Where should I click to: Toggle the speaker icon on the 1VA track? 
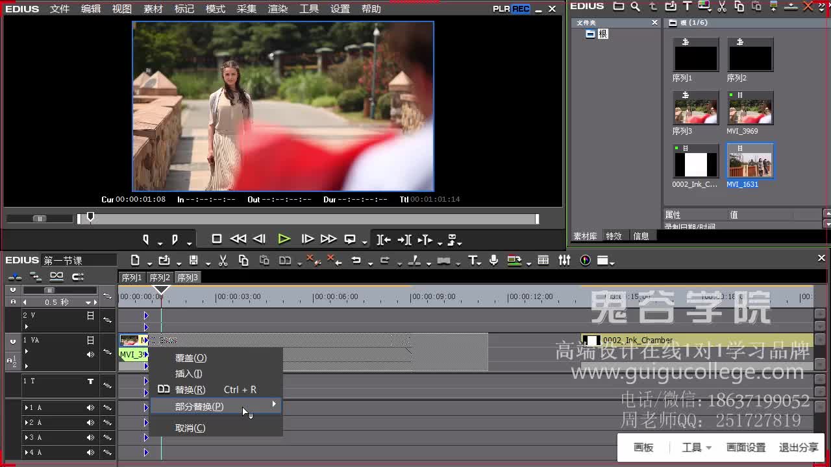click(90, 354)
